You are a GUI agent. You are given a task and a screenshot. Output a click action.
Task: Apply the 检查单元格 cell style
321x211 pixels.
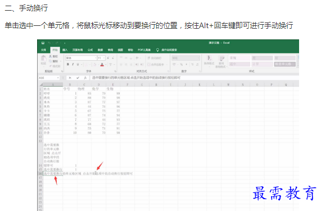(x=285, y=64)
